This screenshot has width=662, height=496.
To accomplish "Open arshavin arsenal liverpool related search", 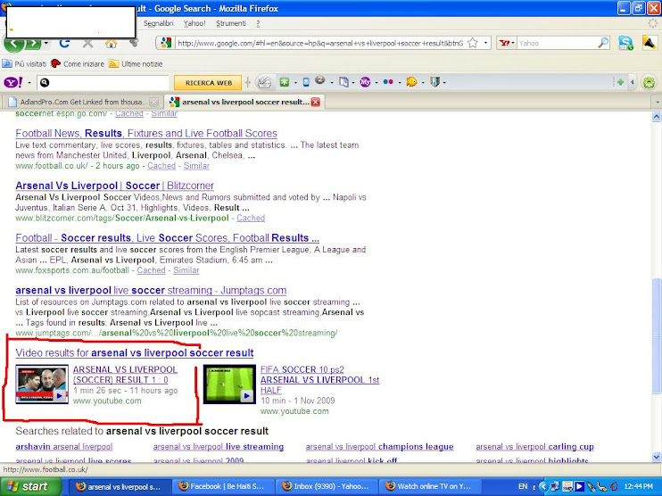I will tap(63, 447).
